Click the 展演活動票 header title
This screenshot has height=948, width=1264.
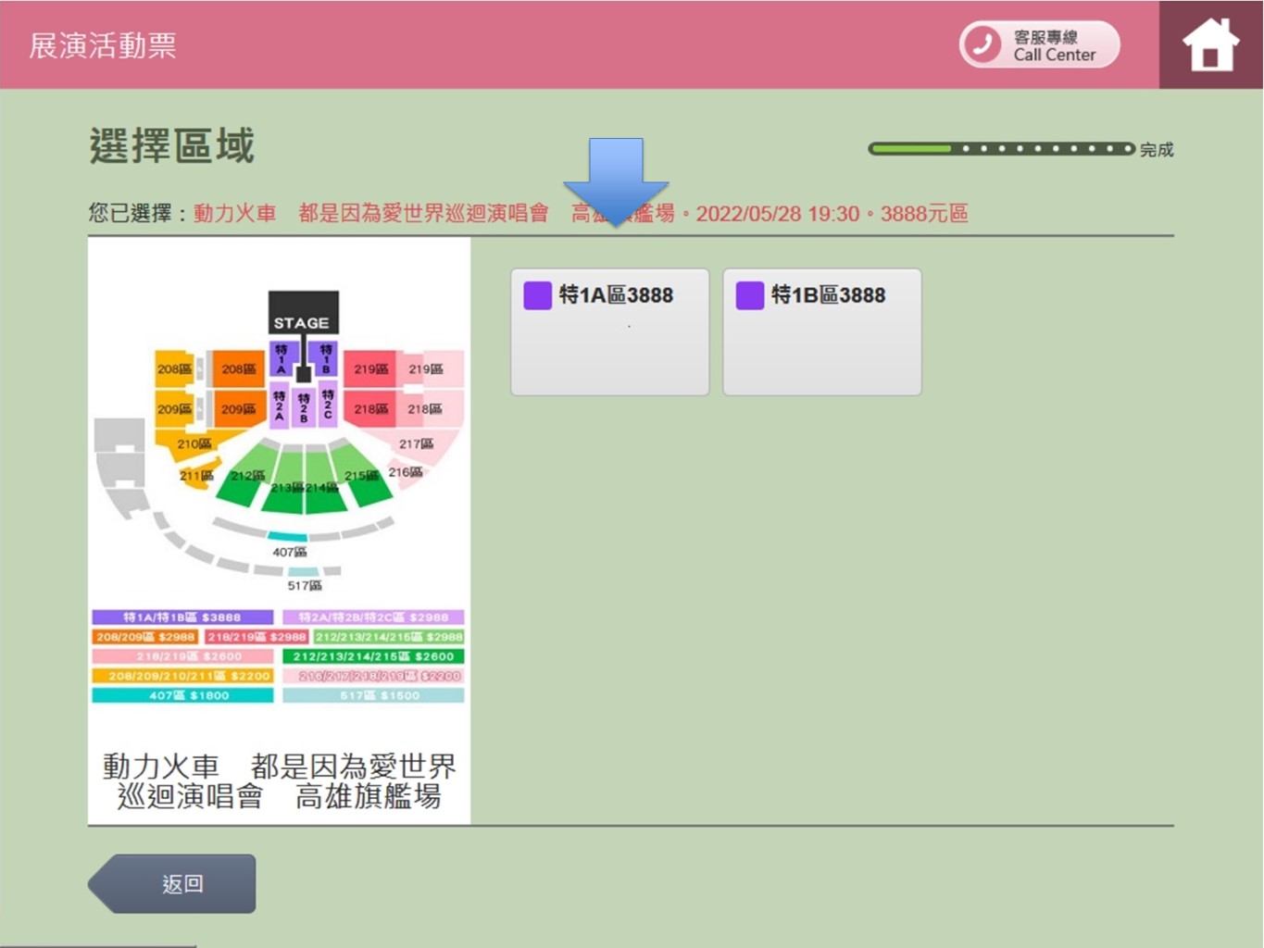[x=103, y=45]
